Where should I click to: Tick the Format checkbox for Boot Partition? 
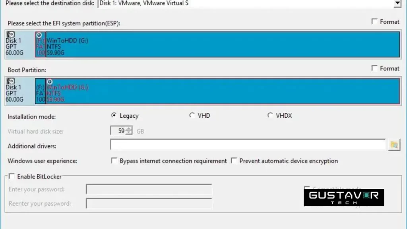(374, 68)
